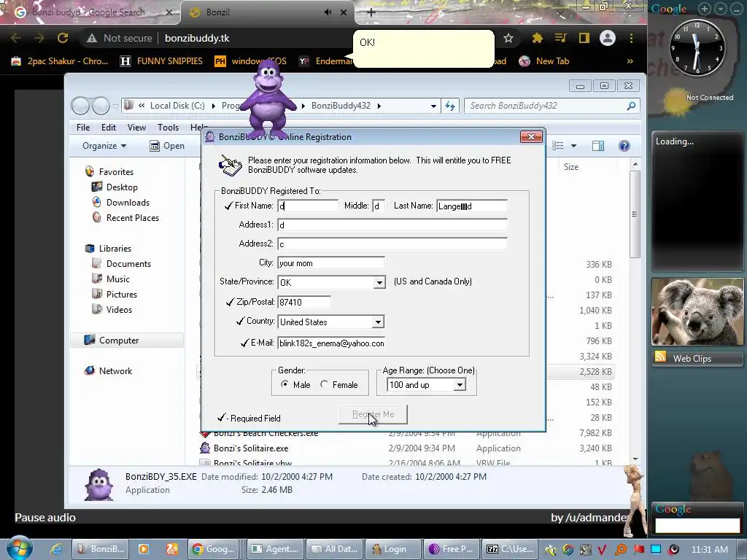
Task: Click the magnifier tray icon
Action: [621, 549]
